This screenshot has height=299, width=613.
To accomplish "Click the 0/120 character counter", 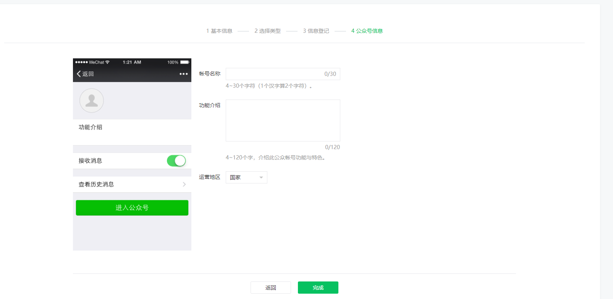I will pos(333,147).
